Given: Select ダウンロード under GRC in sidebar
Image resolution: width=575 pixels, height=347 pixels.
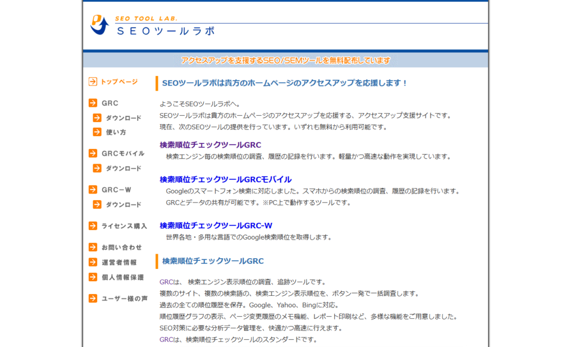Looking at the screenshot, I should (124, 118).
